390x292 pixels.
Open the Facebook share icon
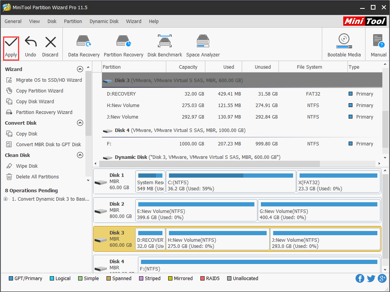(360, 278)
